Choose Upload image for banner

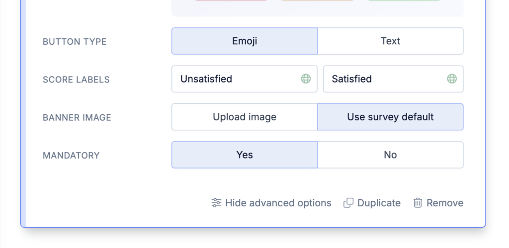click(x=245, y=117)
